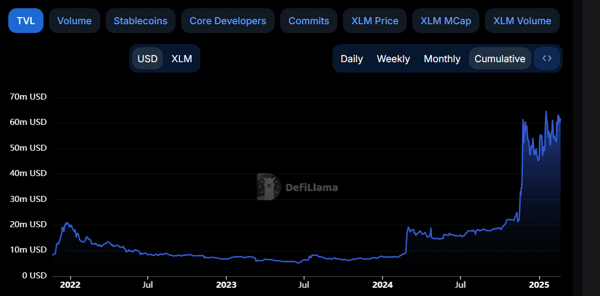
Task: Select the TVL chart tab
Action: coord(26,21)
